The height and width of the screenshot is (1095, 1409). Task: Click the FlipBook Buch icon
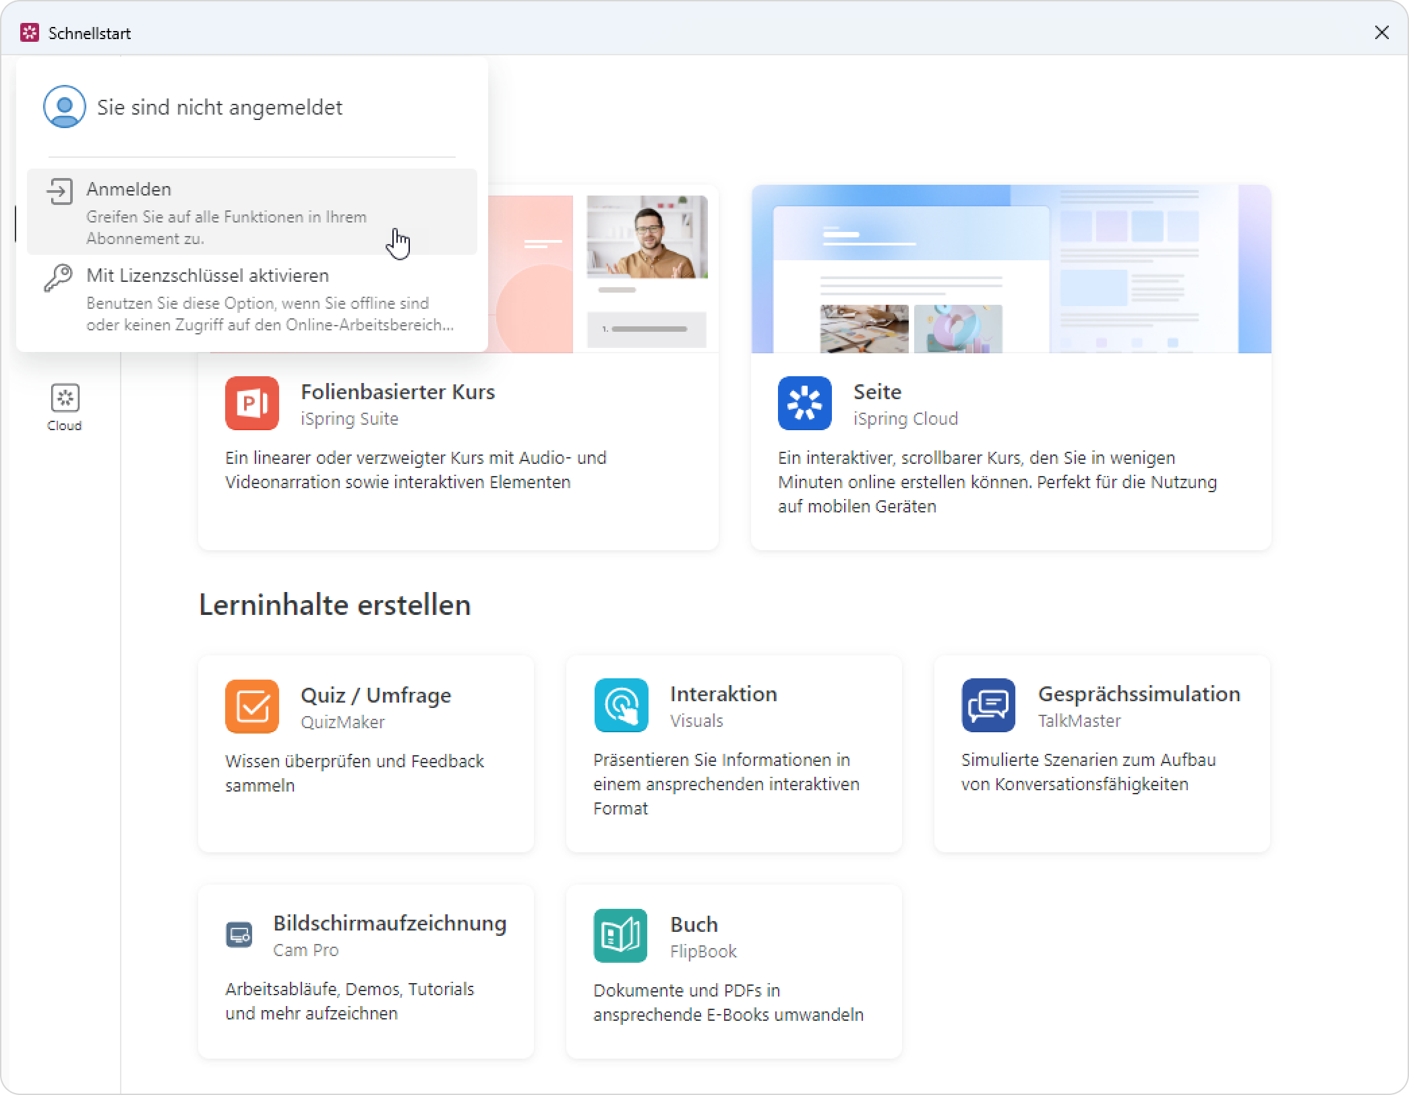620,935
